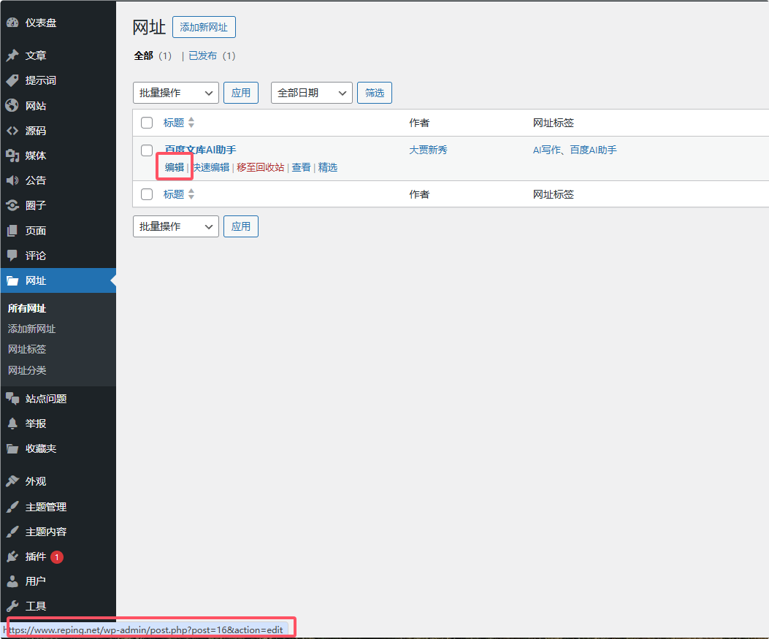Click the 精选 row action link
Screen dimensions: 769x639
pos(328,167)
